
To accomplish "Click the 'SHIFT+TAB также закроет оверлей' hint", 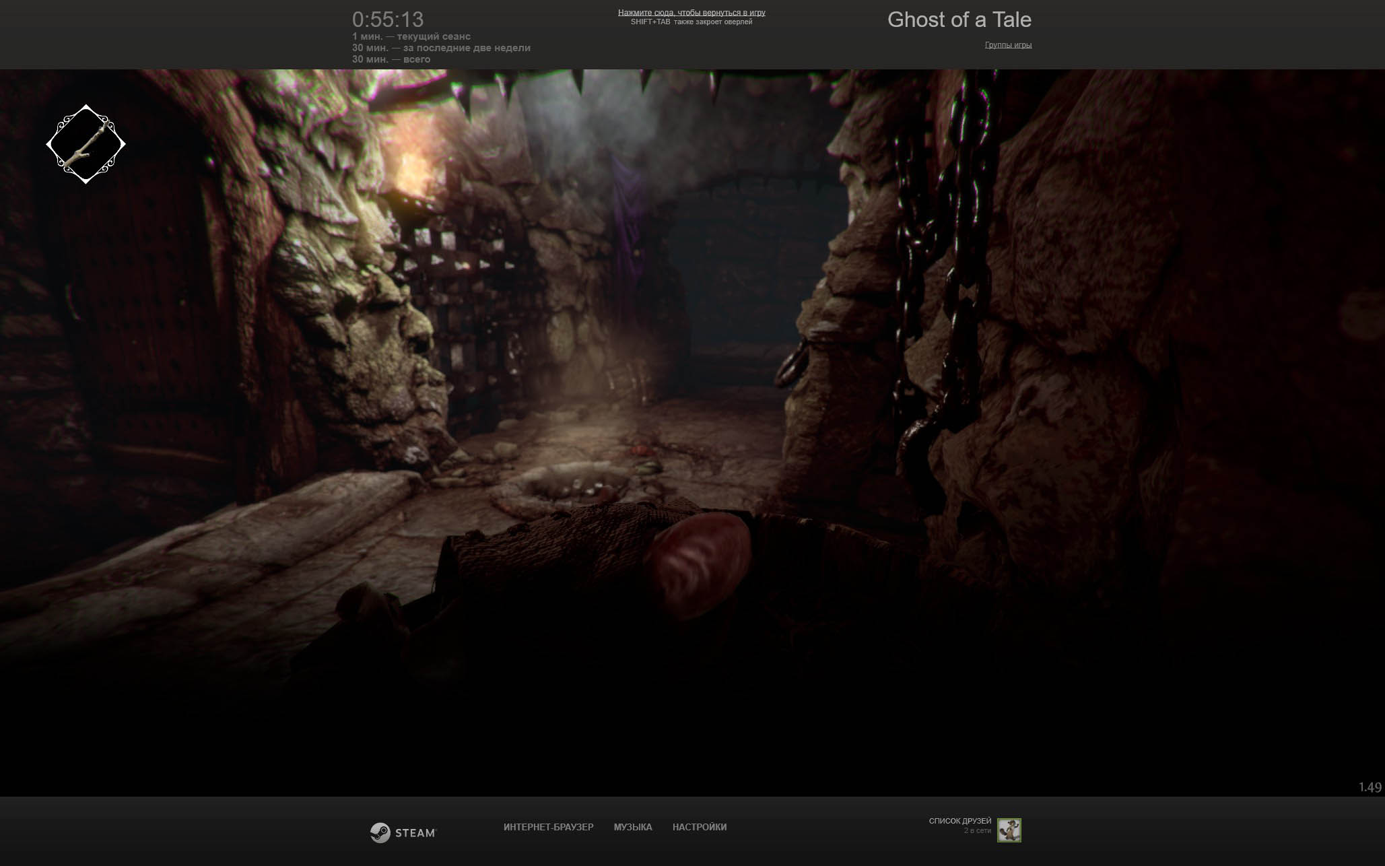I will pyautogui.click(x=691, y=22).
